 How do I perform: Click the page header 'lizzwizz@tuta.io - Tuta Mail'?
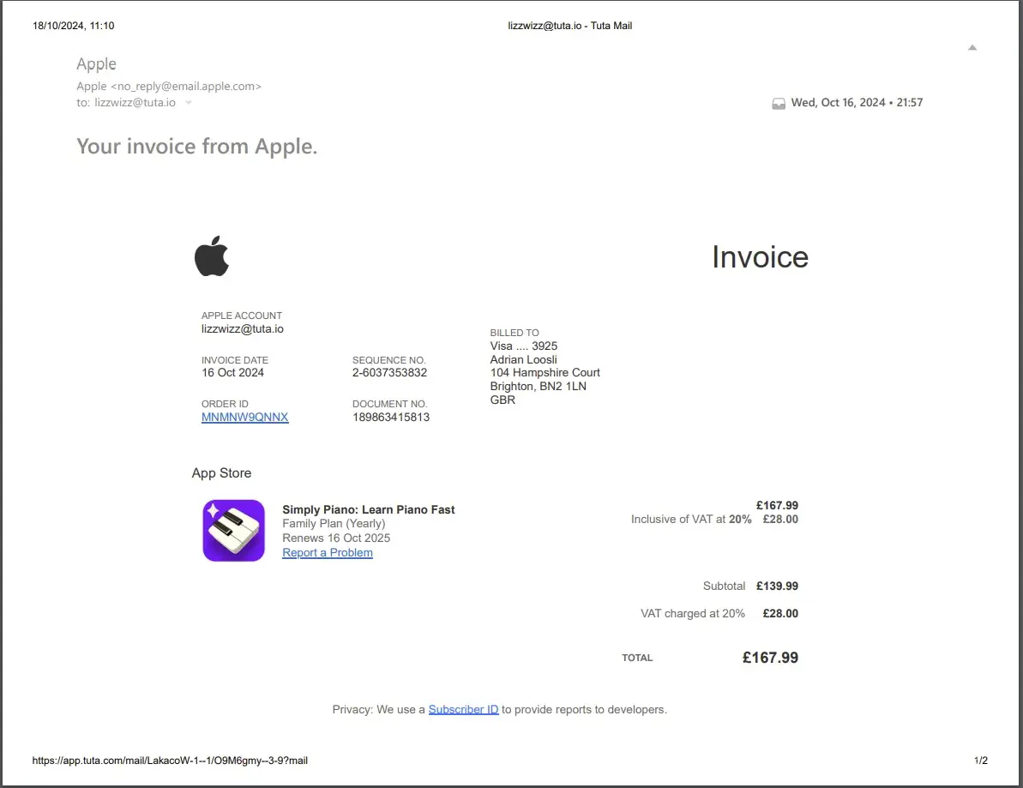[x=569, y=26]
